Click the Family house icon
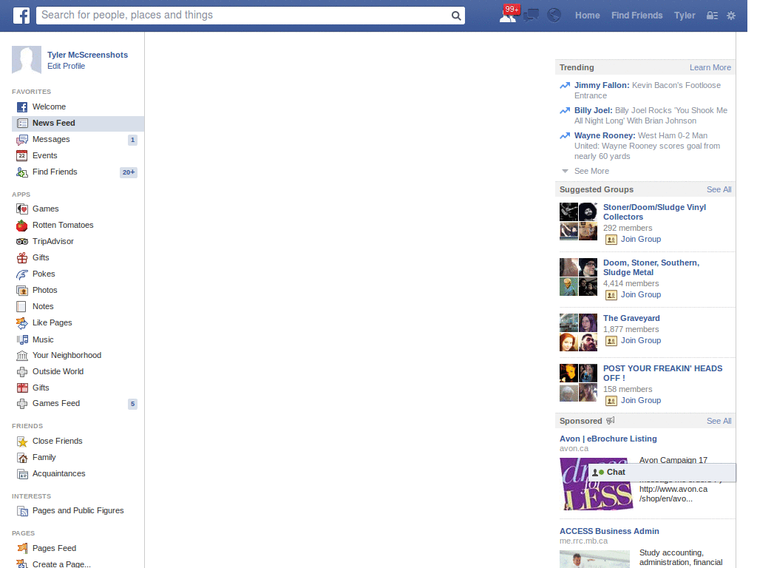 tap(21, 457)
